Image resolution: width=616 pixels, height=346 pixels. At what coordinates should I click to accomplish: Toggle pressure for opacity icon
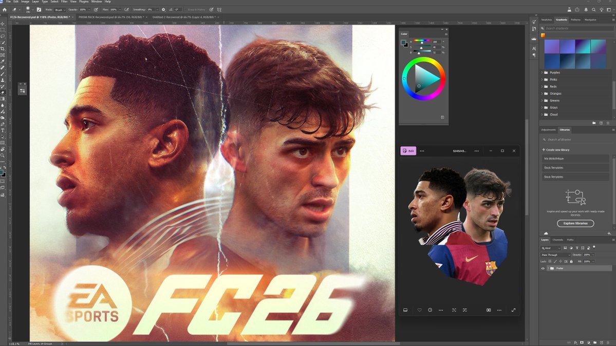click(96, 9)
